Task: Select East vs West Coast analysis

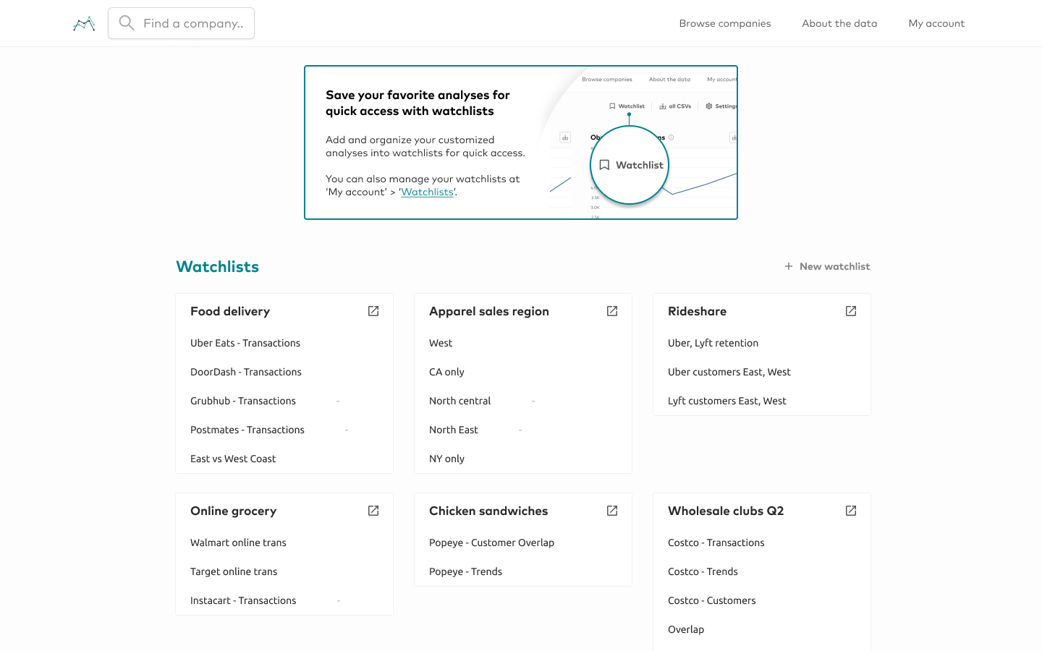Action: point(233,459)
